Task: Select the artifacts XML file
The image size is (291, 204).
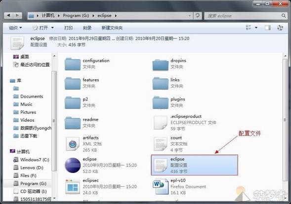Action: [x=84, y=144]
